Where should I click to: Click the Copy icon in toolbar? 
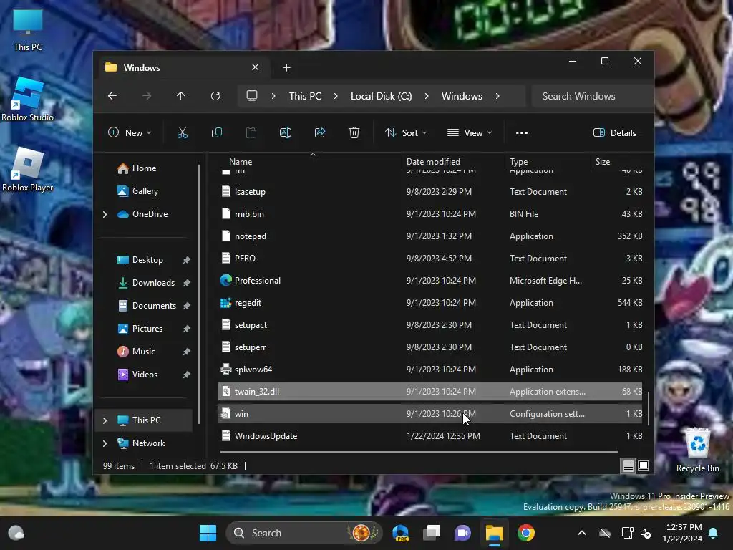[216, 132]
